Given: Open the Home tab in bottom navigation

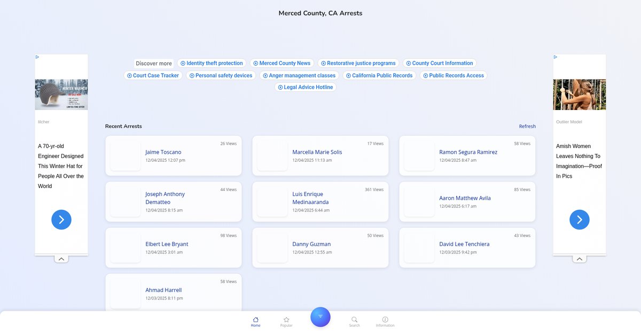Looking at the screenshot, I should [256, 321].
